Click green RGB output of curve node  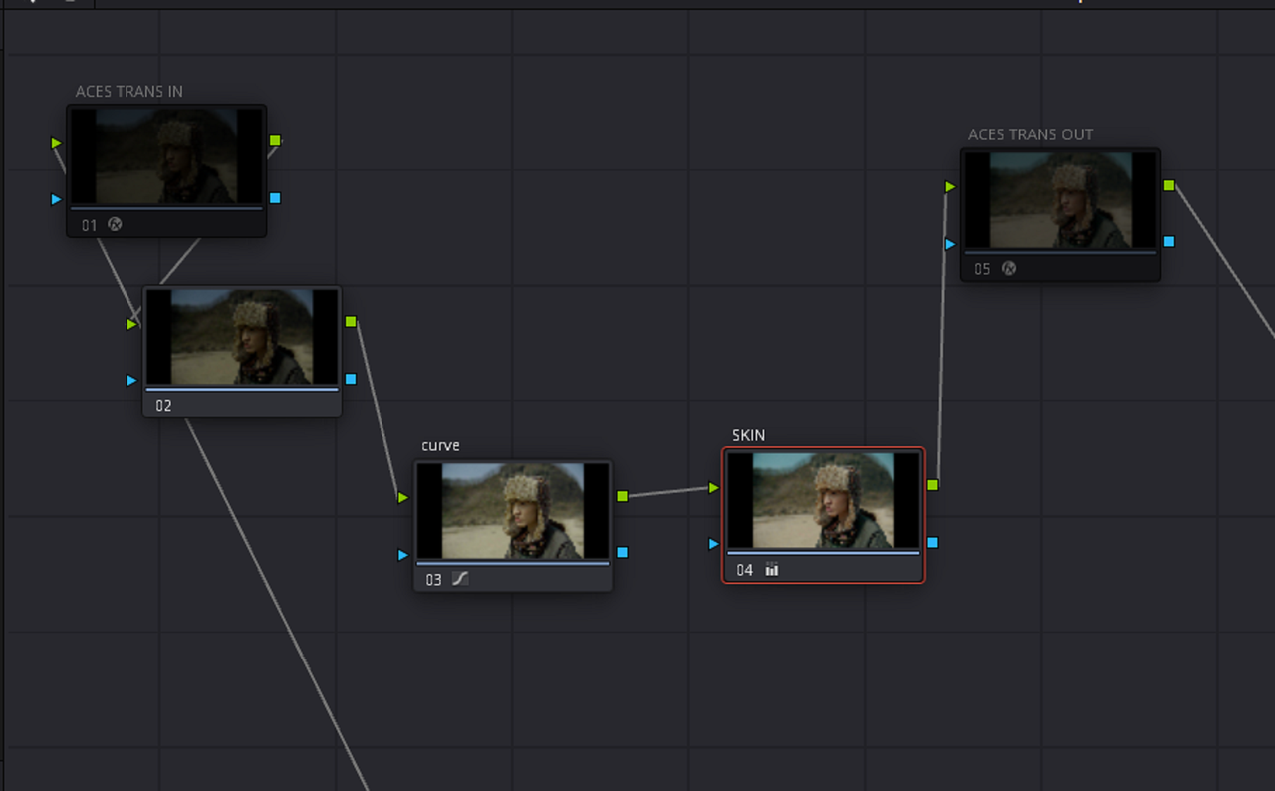point(622,495)
